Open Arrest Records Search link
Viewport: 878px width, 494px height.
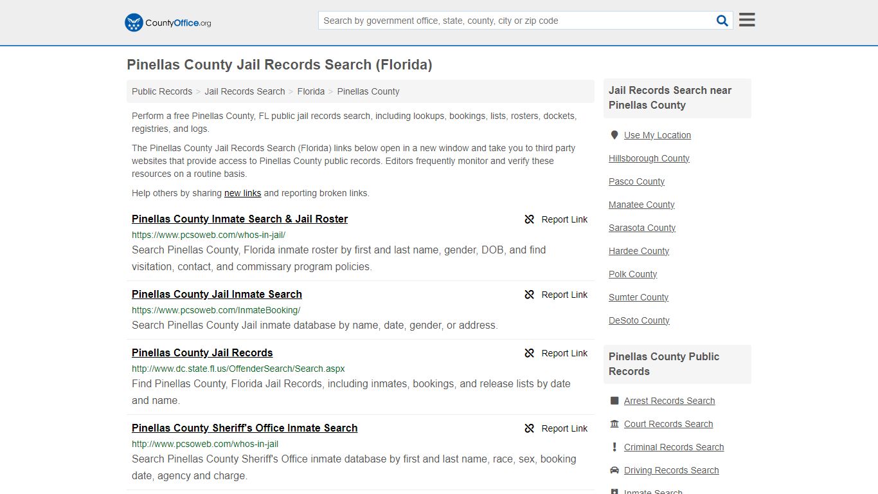(669, 401)
